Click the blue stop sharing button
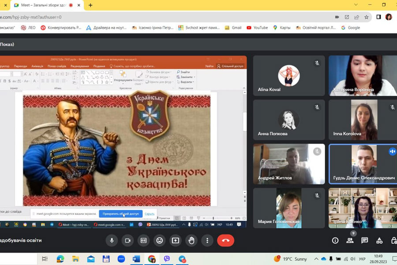The image size is (397, 265). coord(120,214)
